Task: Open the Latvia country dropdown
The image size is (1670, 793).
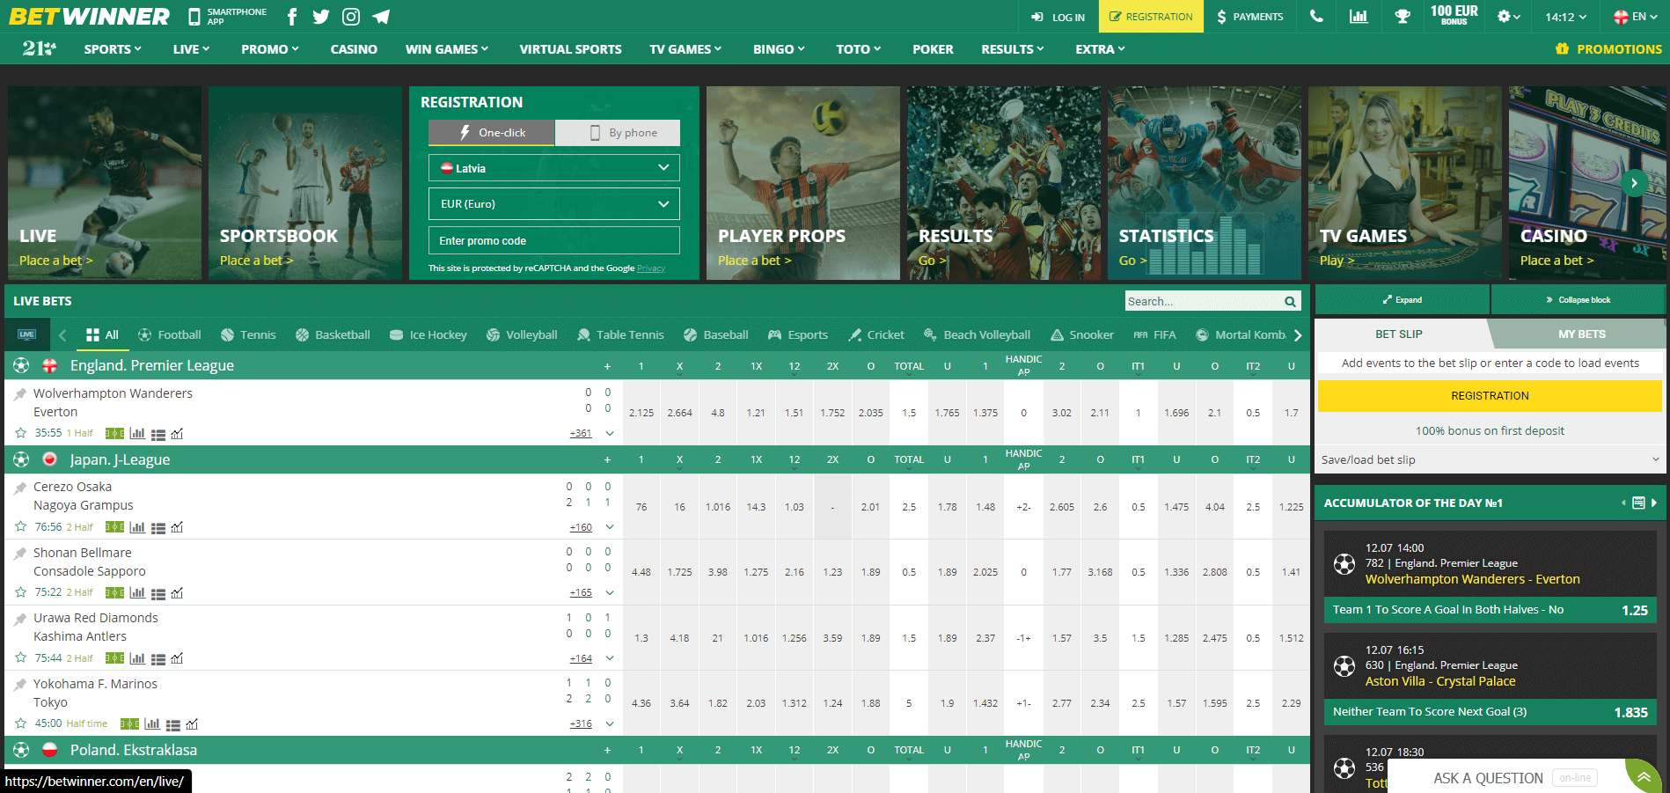Action: click(554, 167)
